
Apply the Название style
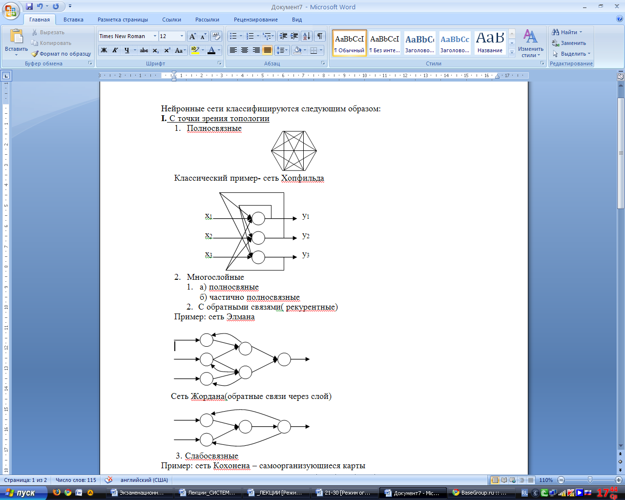pos(490,43)
